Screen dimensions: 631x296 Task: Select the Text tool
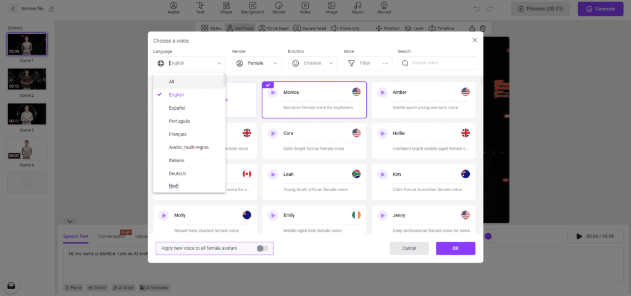click(x=200, y=7)
